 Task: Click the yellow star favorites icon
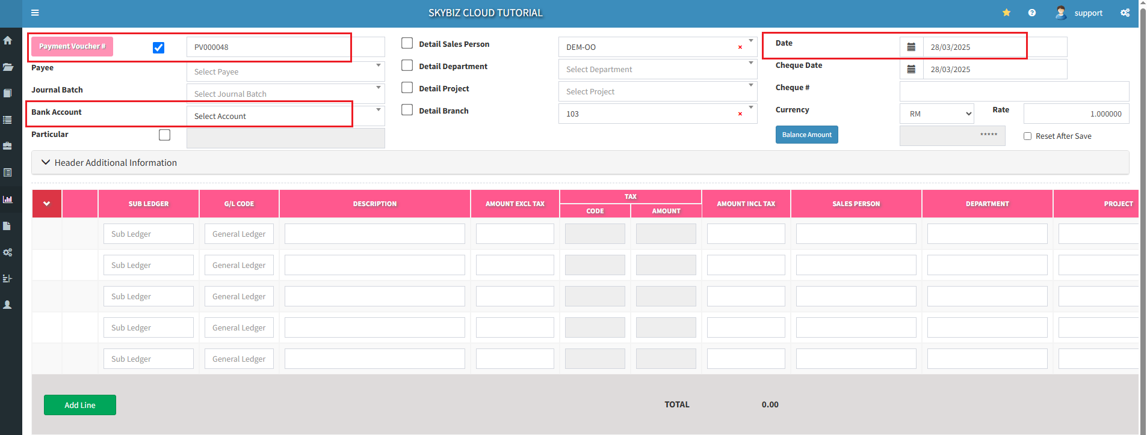(x=1006, y=13)
